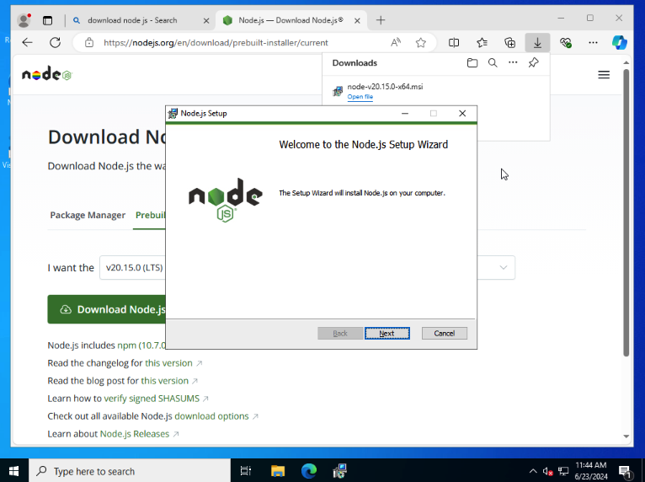The width and height of the screenshot is (645, 482).
Task: Click the muted volume tray icon
Action: (x=547, y=471)
